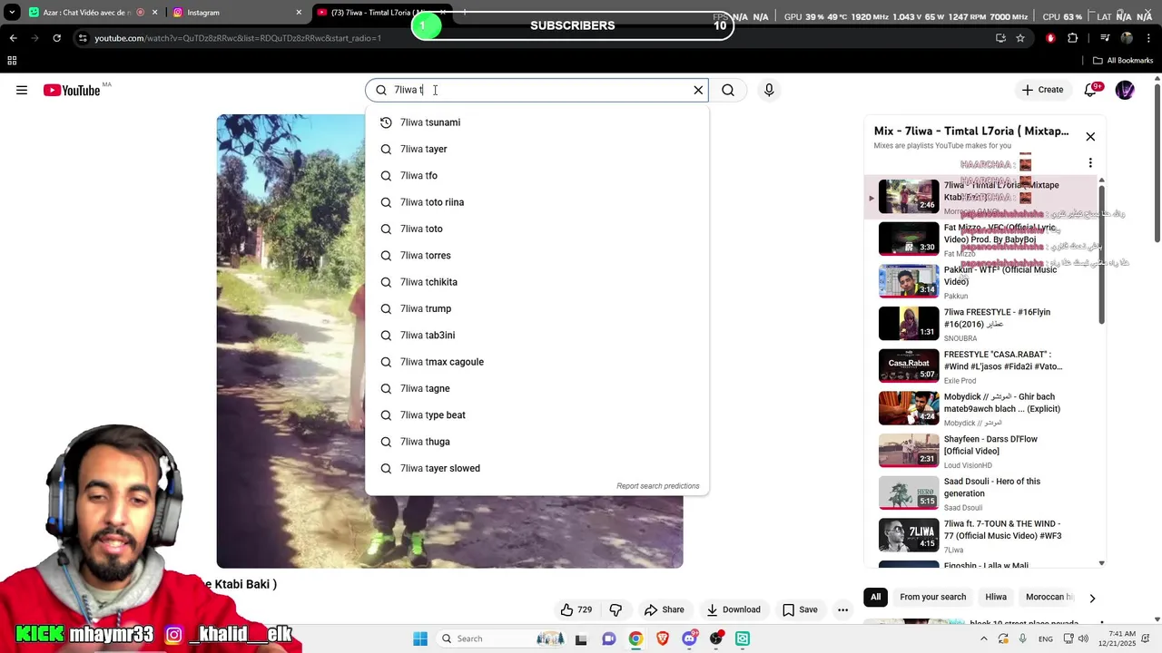Screen dimensions: 1162x653
Task: Pick the '7liwa torres' suggestion
Action: click(537, 256)
